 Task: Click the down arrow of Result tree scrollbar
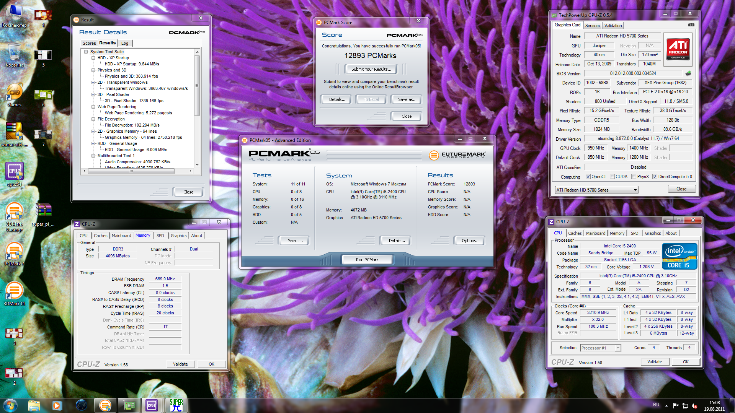point(197,164)
